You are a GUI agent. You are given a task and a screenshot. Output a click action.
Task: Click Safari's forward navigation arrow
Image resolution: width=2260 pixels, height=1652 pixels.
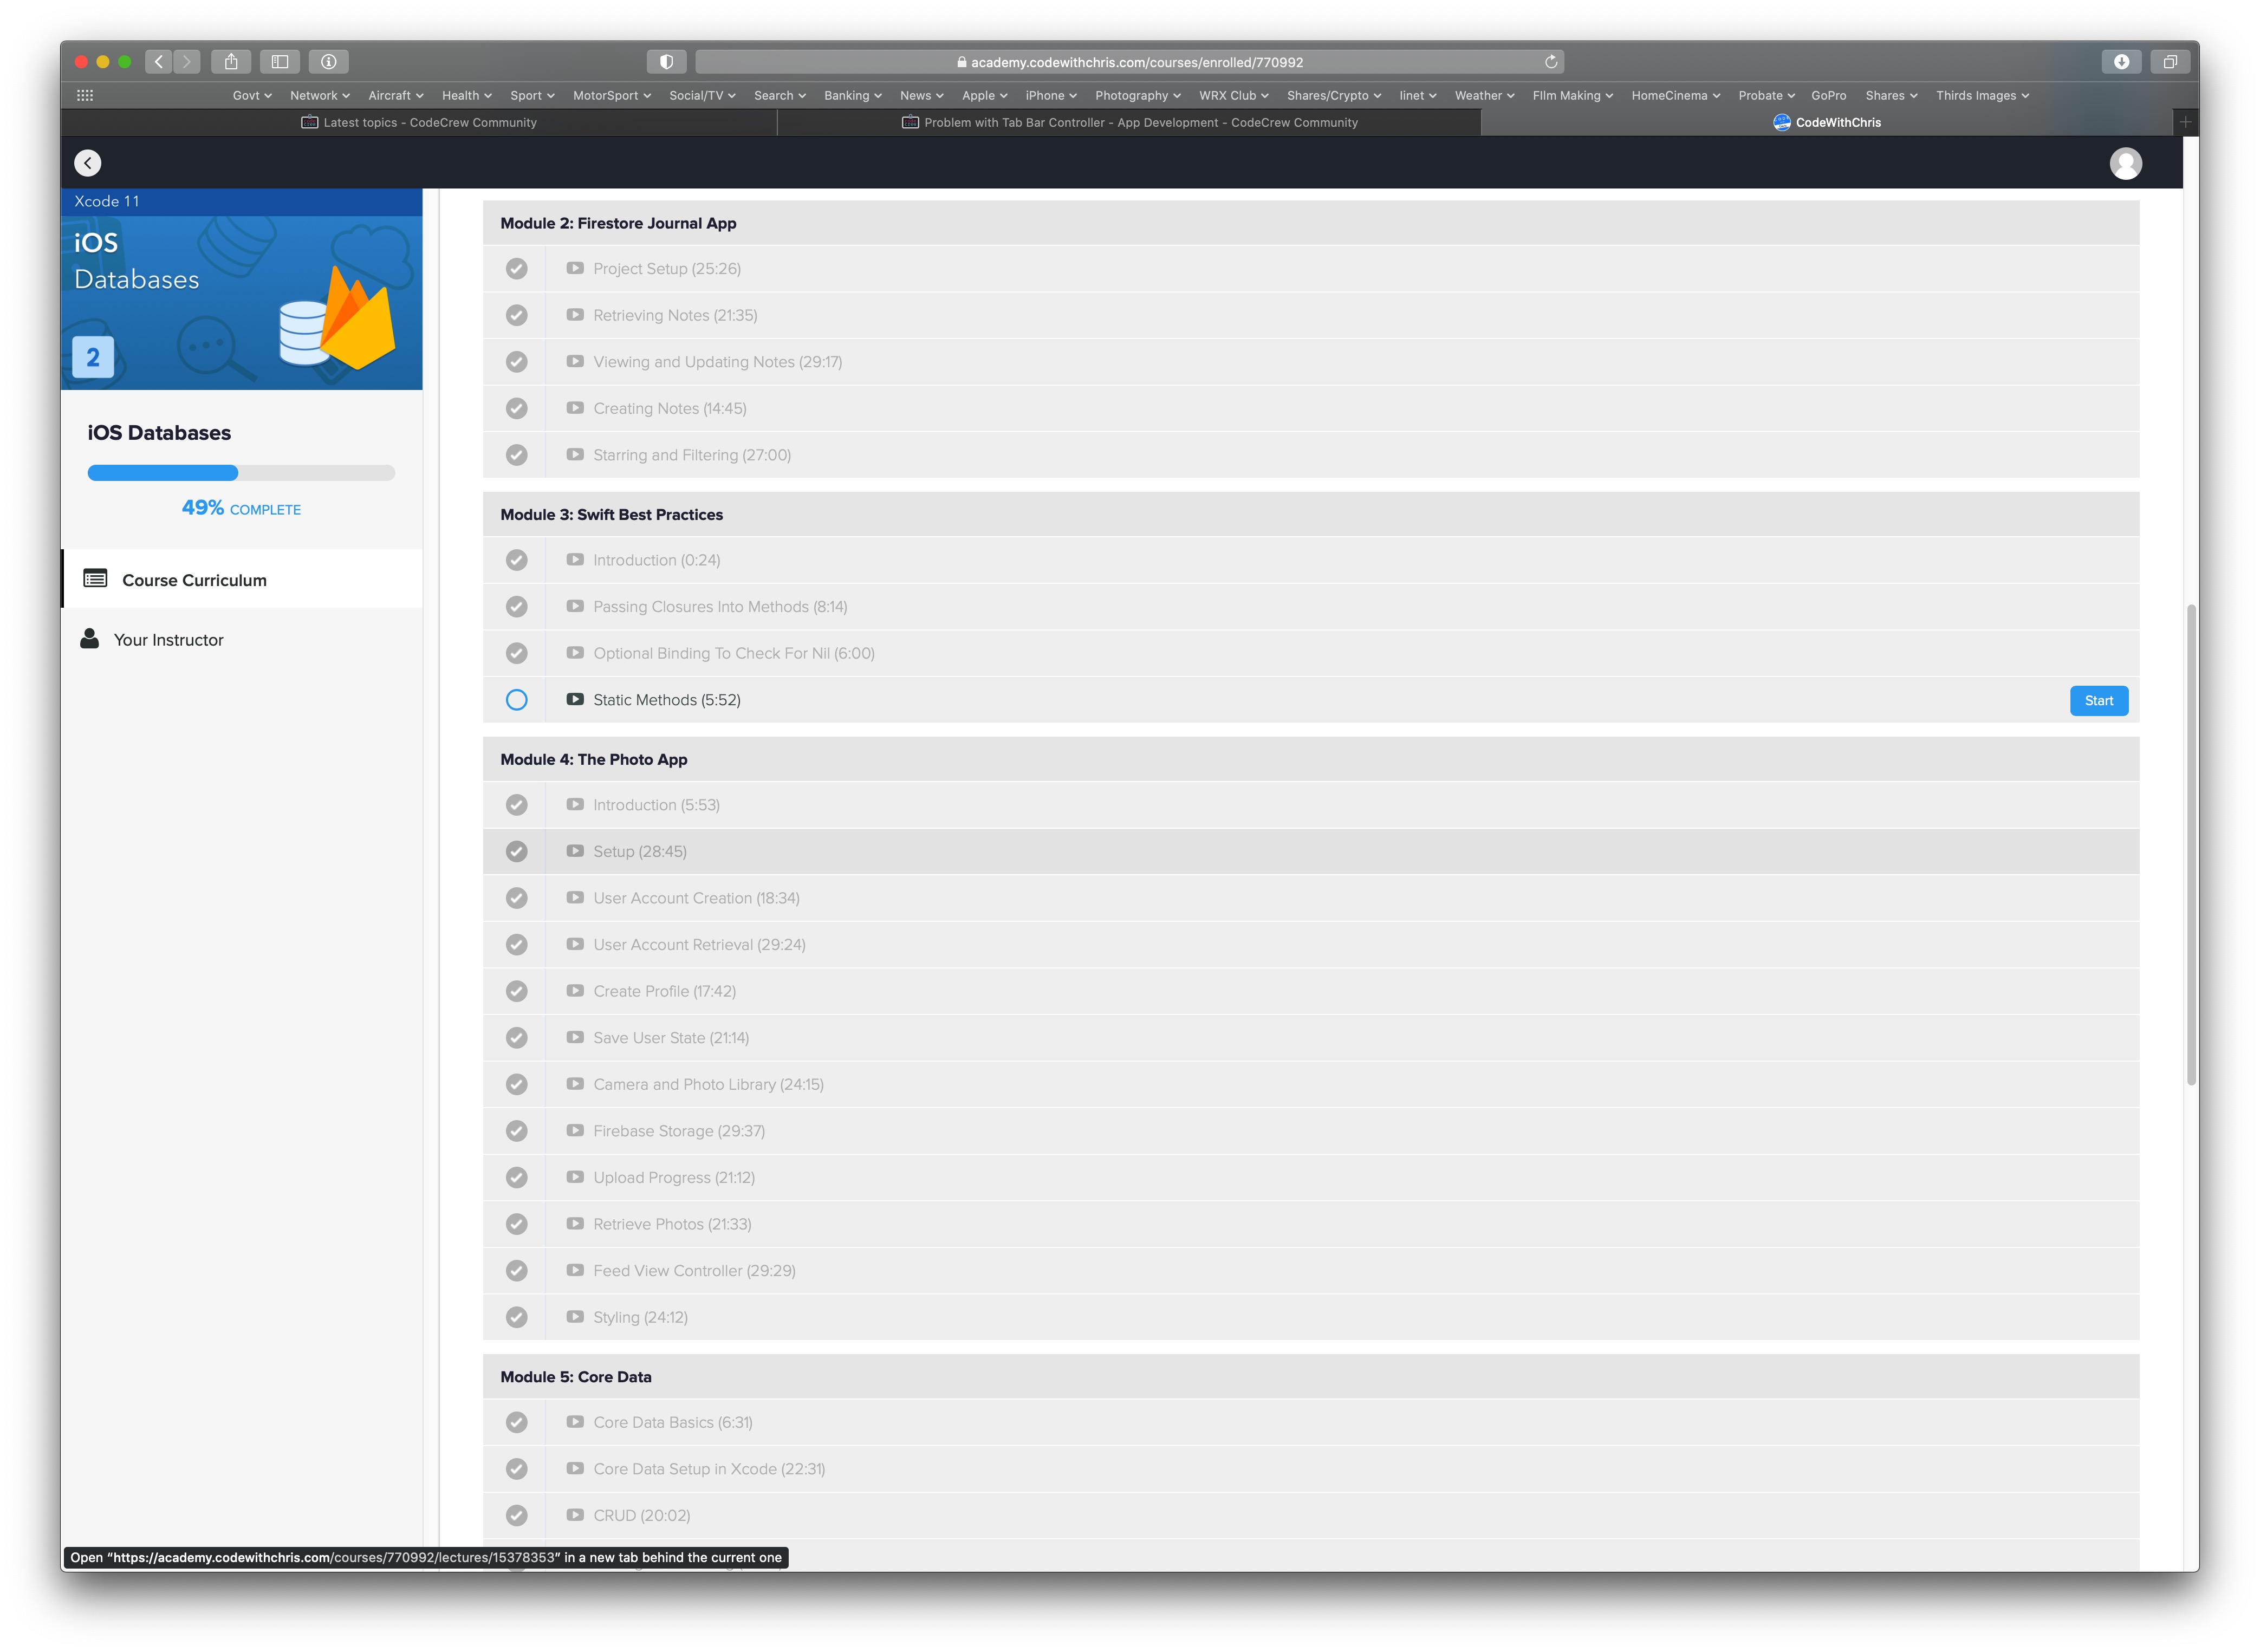click(187, 62)
